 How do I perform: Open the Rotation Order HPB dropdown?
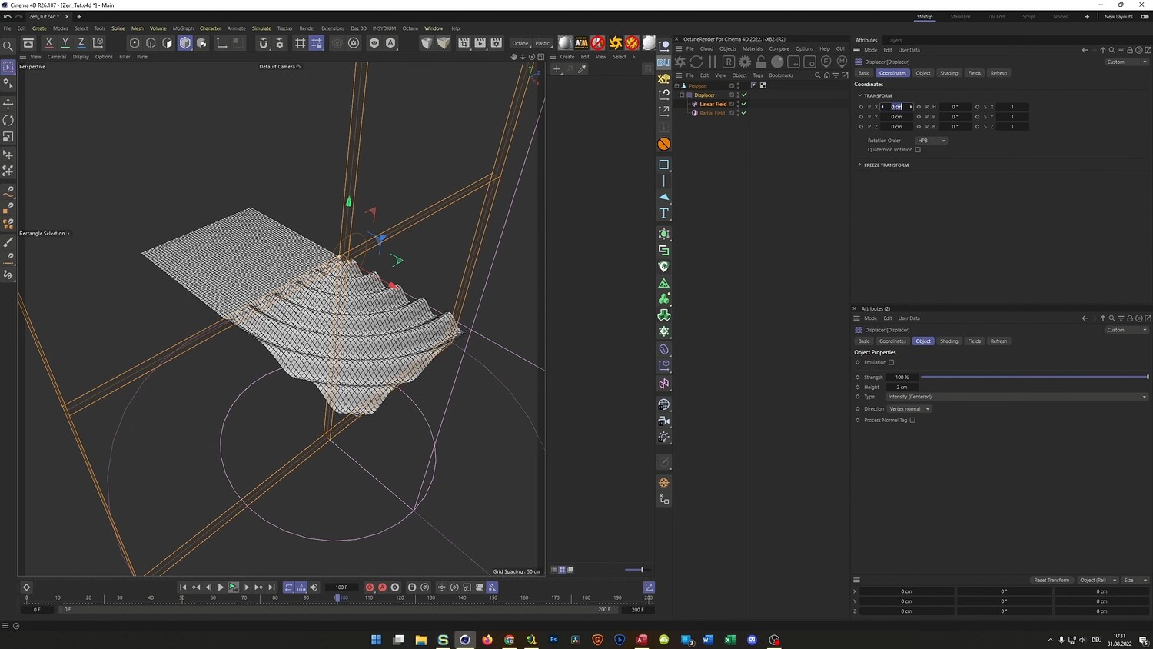click(x=931, y=141)
